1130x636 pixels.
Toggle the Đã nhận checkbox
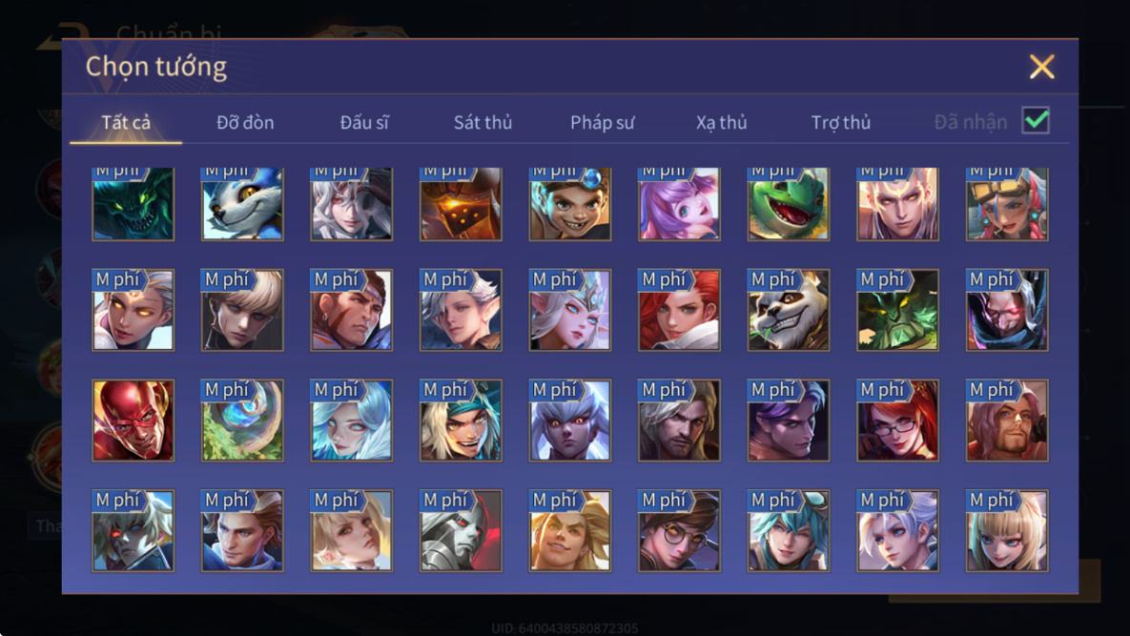pos(1036,120)
